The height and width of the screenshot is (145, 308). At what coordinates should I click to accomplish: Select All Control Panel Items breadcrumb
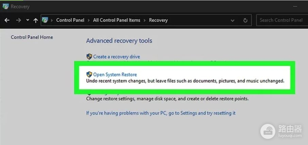click(x=116, y=20)
